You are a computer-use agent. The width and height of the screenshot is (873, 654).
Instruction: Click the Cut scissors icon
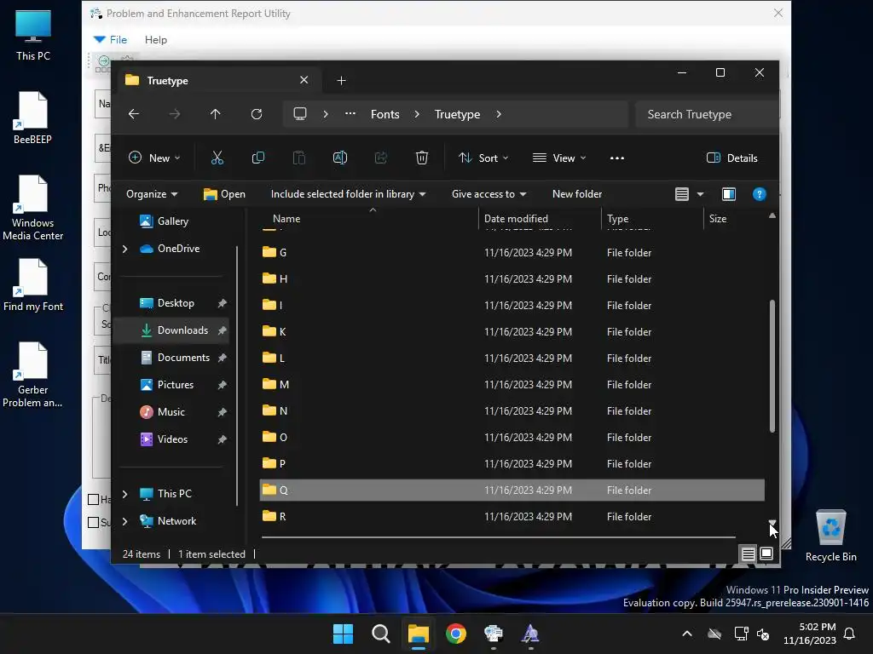click(217, 158)
